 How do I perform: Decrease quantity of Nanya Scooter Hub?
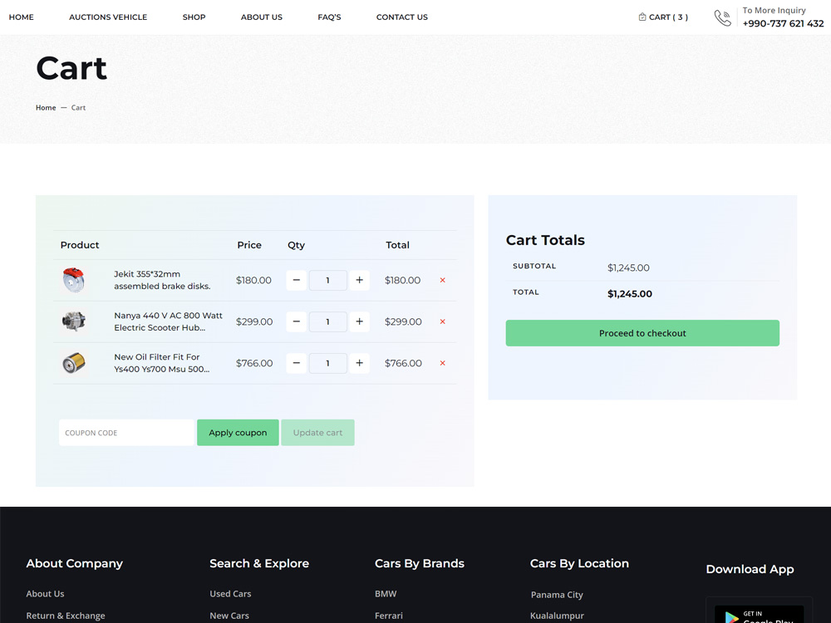click(x=297, y=321)
